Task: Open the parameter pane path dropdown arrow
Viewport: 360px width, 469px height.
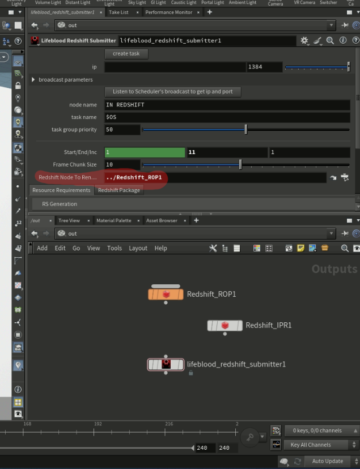Action: pos(331,25)
